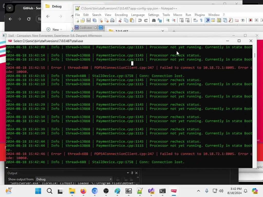The image size is (263, 197).
Task: Select the Code.exe tab in Notepad++
Action: point(86,28)
